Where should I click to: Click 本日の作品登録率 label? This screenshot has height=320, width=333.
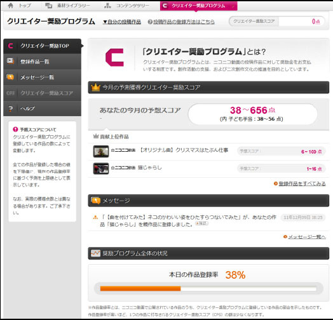(193, 274)
